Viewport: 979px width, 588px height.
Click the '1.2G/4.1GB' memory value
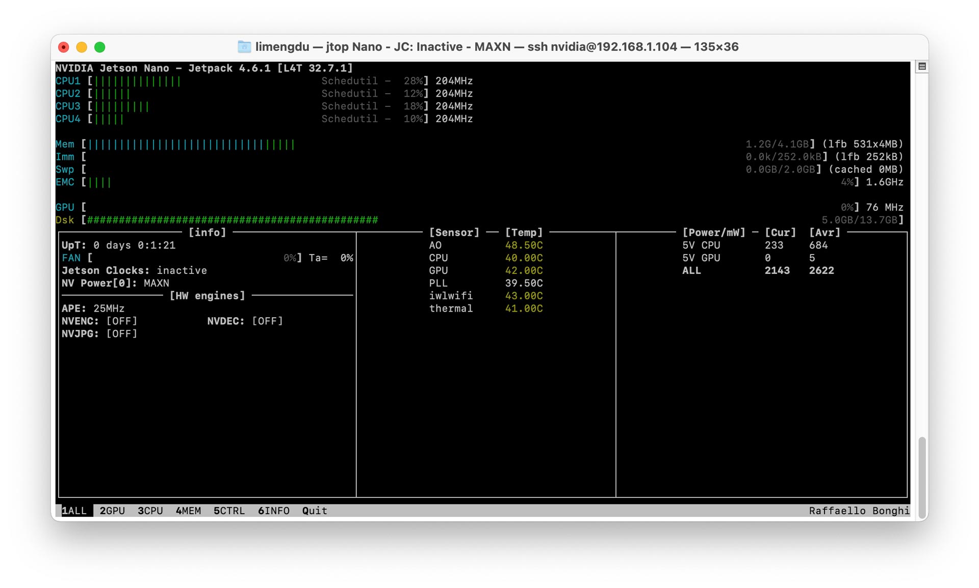(777, 145)
